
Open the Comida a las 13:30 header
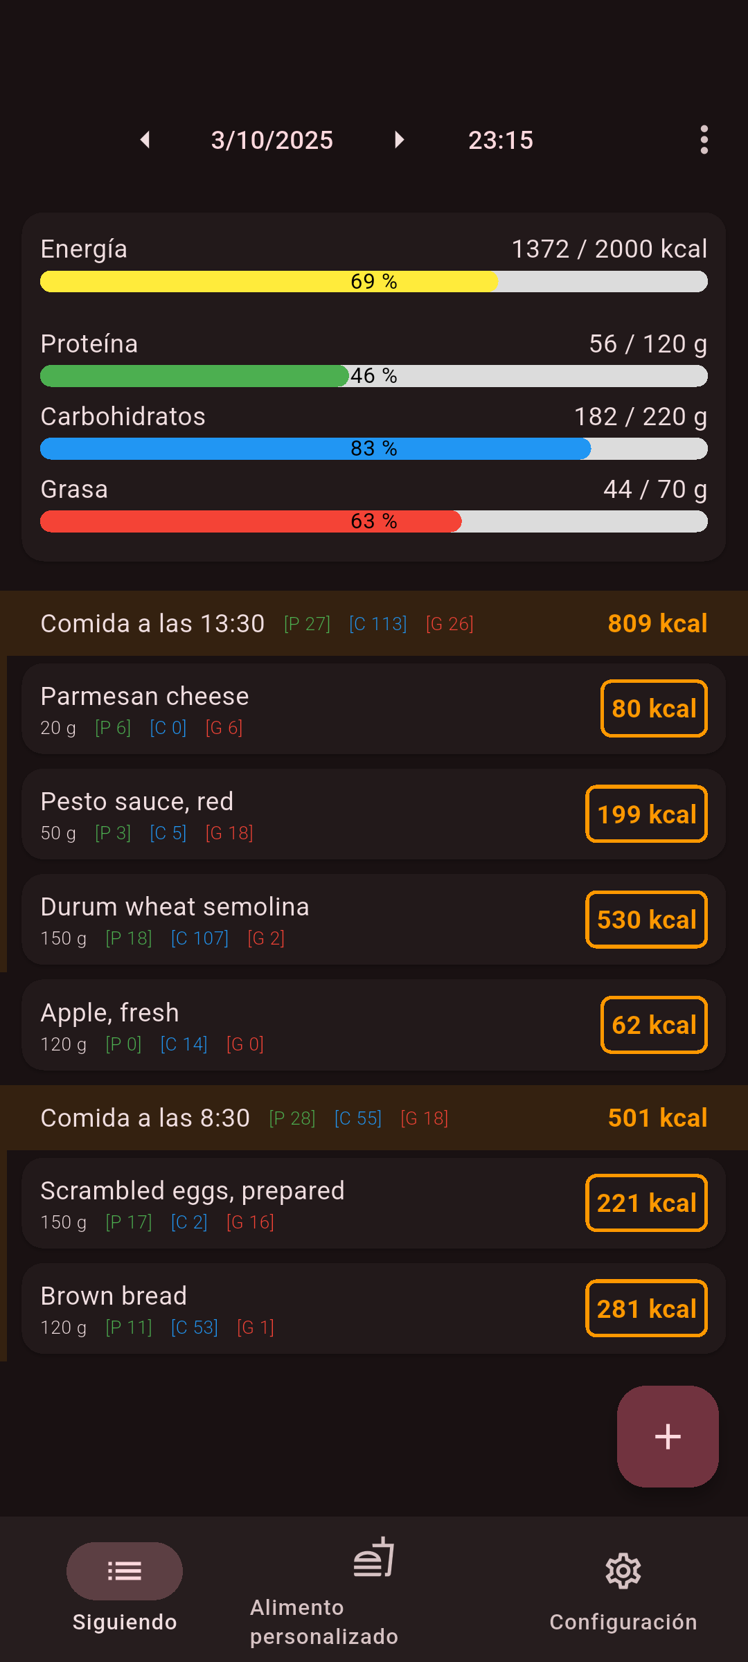(374, 623)
